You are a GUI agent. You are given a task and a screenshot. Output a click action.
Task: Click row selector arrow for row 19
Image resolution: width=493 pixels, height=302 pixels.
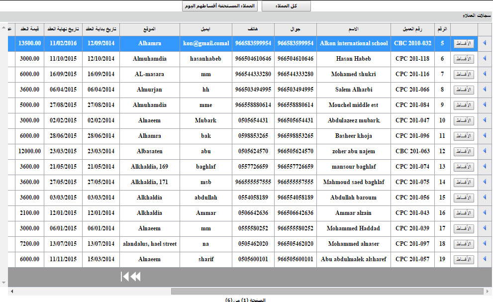(x=485, y=259)
